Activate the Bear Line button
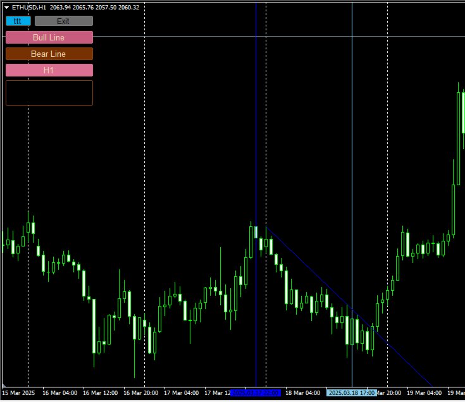 point(49,54)
